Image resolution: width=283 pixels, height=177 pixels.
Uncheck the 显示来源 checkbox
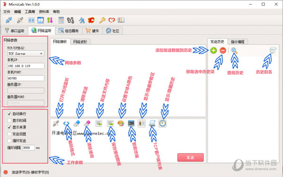[x=9, y=127]
